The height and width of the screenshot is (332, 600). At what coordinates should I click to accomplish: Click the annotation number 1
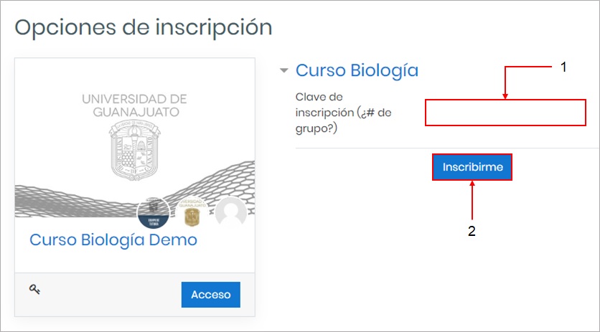(x=563, y=67)
